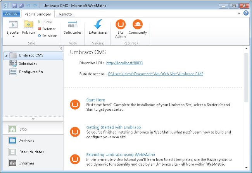Viewport: 252px width, 173px height.
Task: Click Umbraco logo beside Extending Umbraco
Action: [x=75, y=159]
